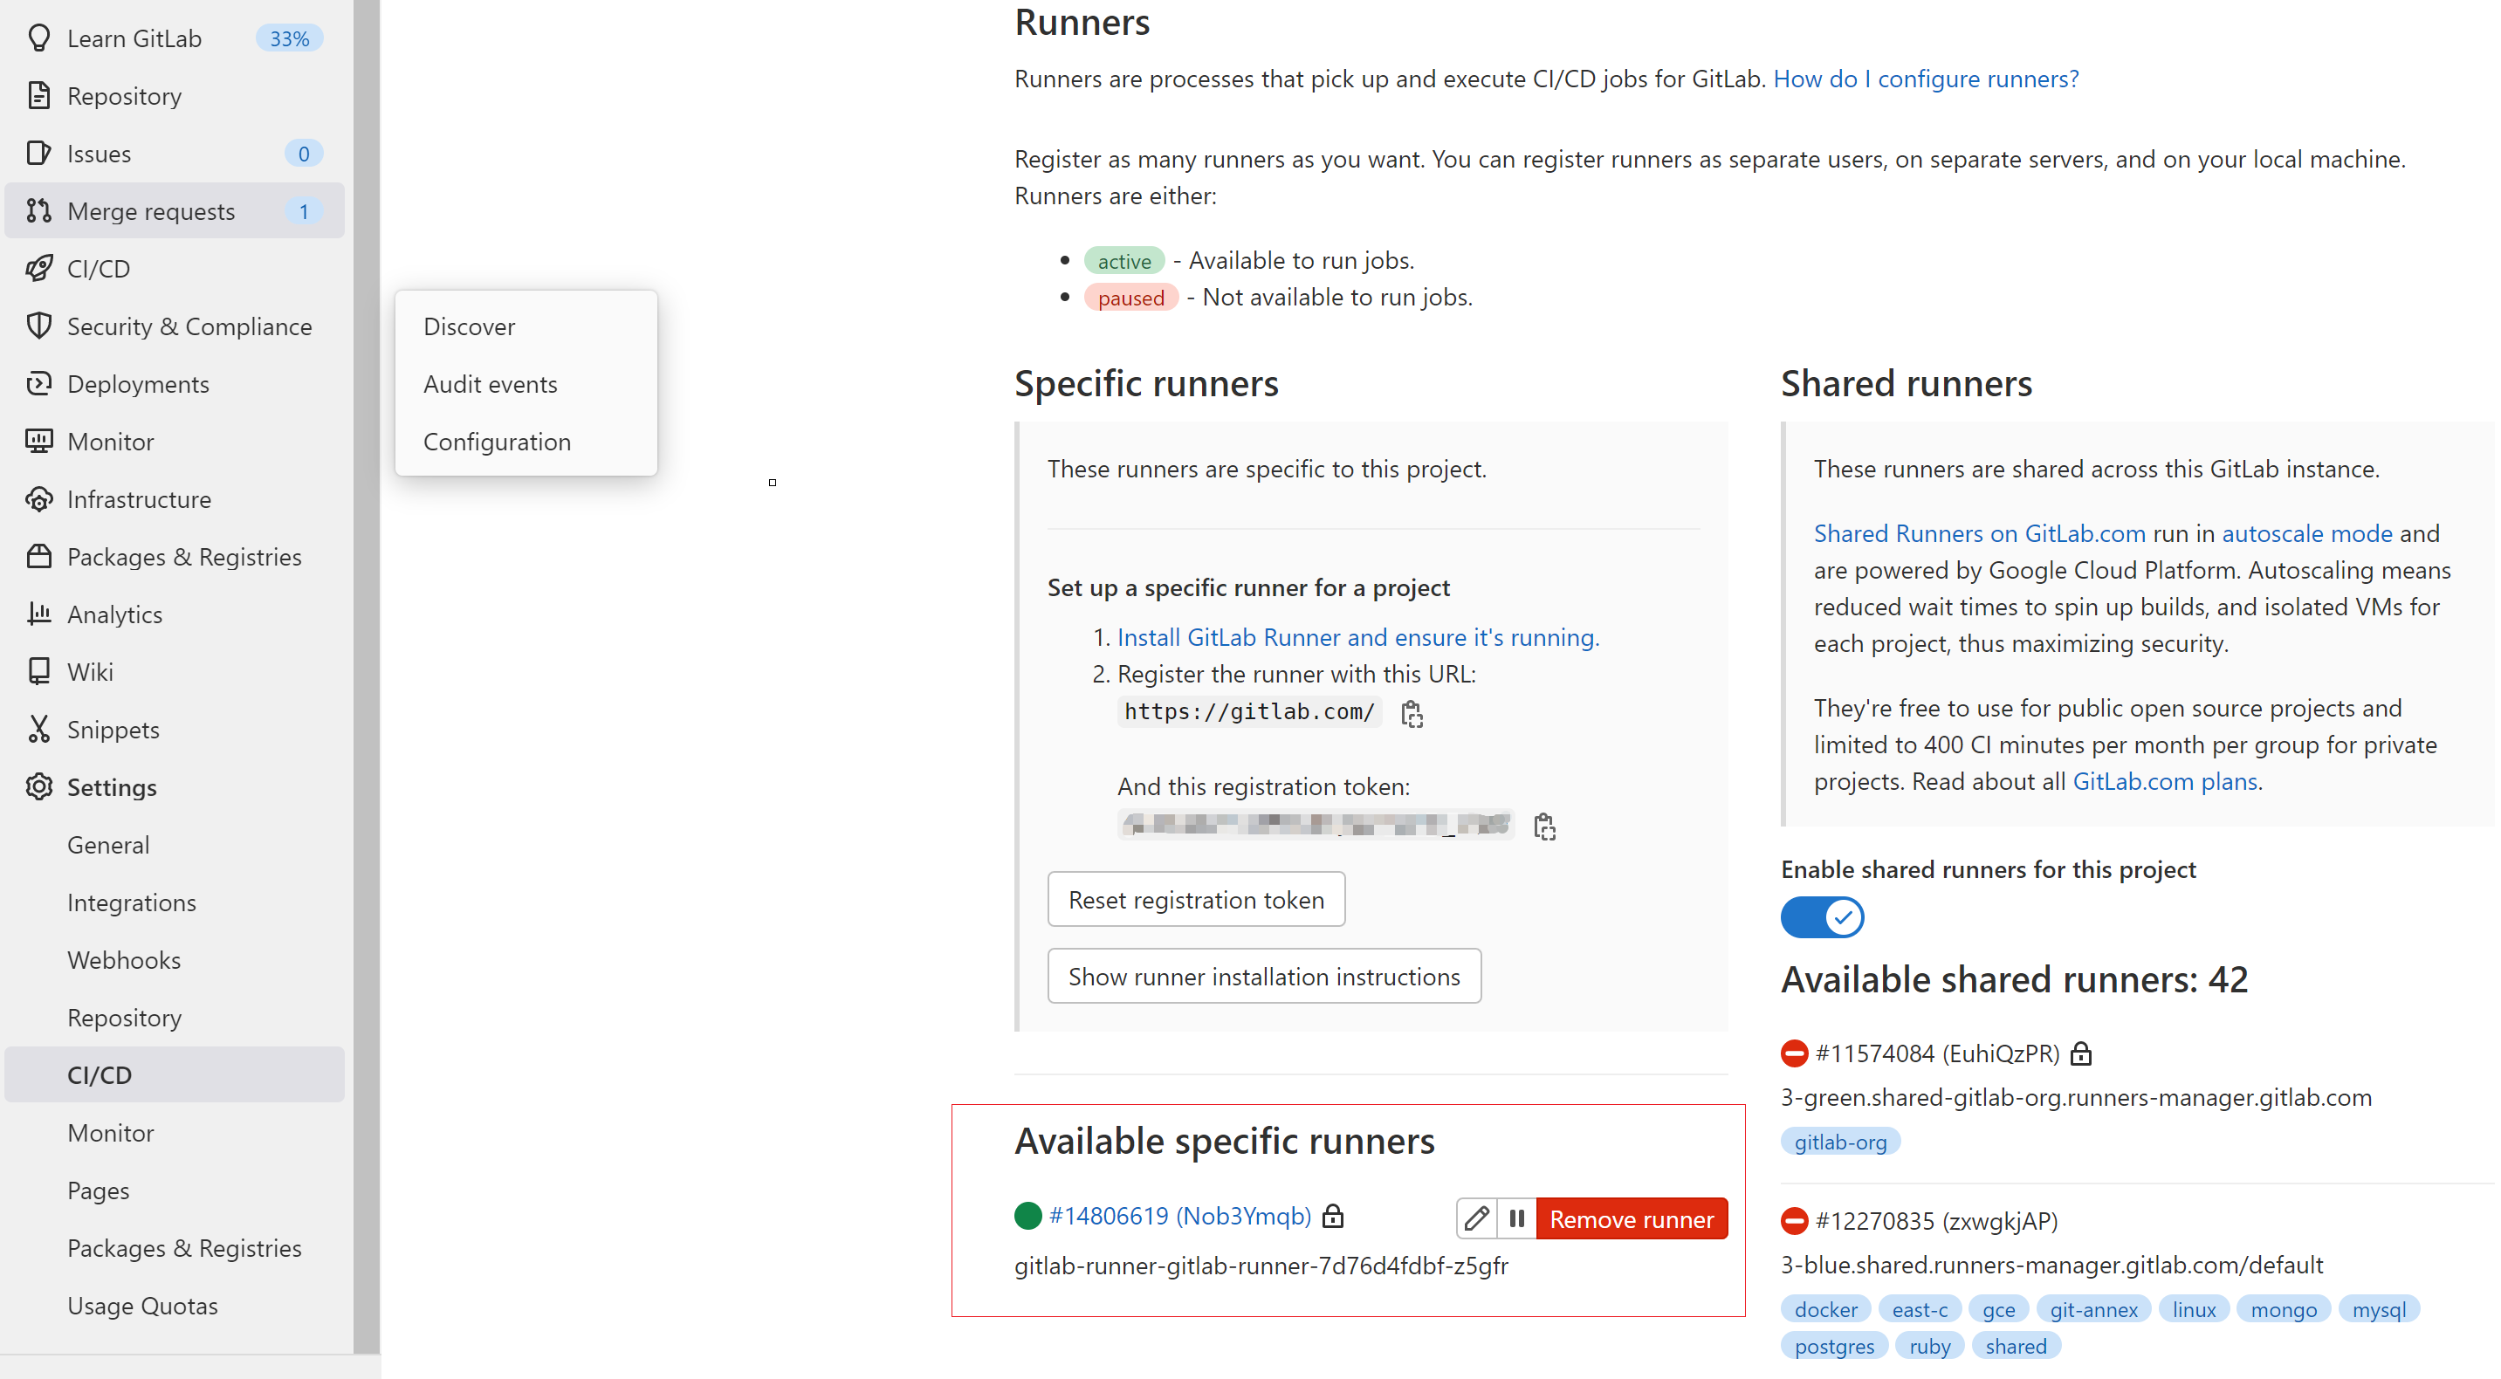Click the shared runner tag
Viewport: 2501px width, 1379px height.
pos(2016,1346)
